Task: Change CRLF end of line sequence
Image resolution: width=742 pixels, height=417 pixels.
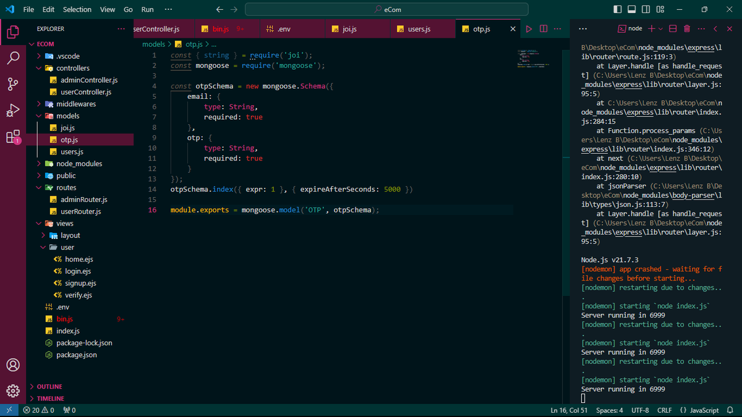Action: point(664,410)
